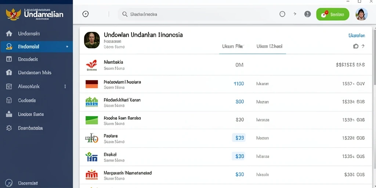Click the round clock icon right of search

pyautogui.click(x=282, y=14)
